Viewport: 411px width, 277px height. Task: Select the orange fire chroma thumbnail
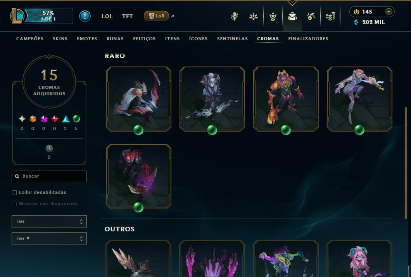pos(286,99)
